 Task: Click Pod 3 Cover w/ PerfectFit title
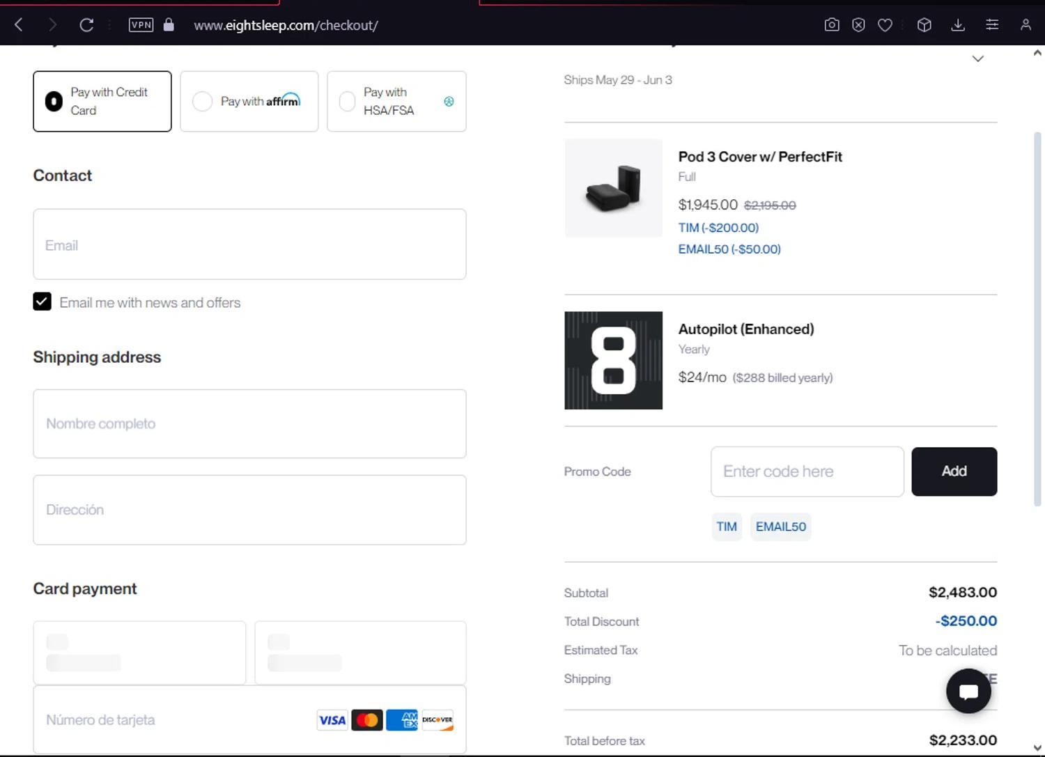click(760, 157)
